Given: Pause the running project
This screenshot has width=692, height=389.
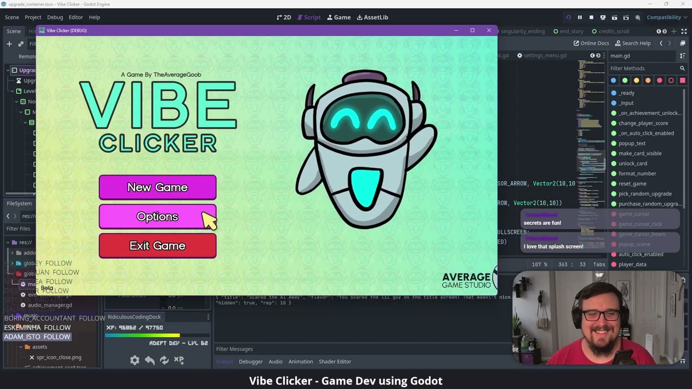Looking at the screenshot, I should coord(580,17).
